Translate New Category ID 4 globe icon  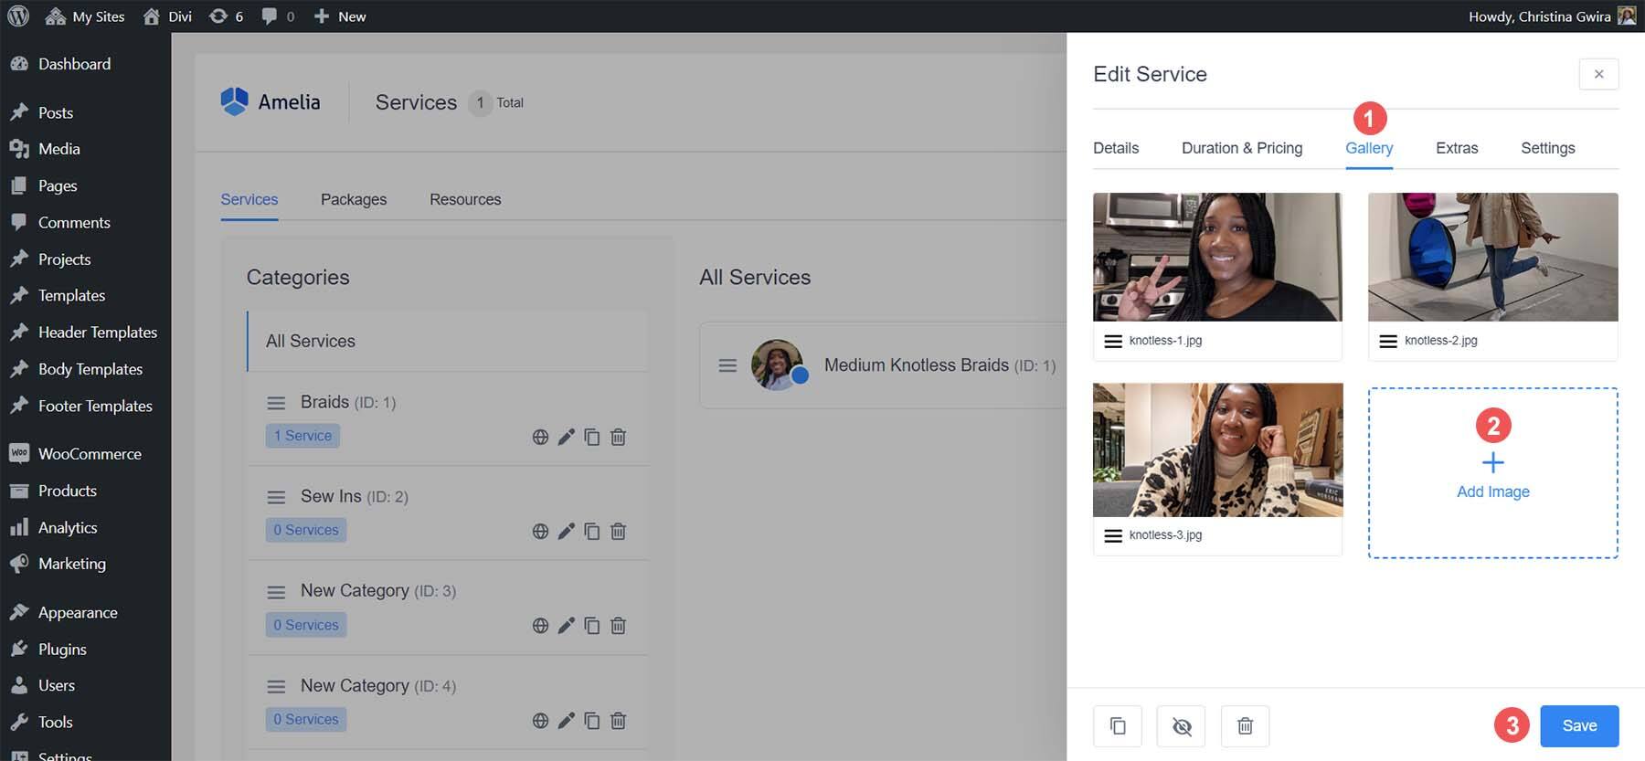(x=540, y=721)
